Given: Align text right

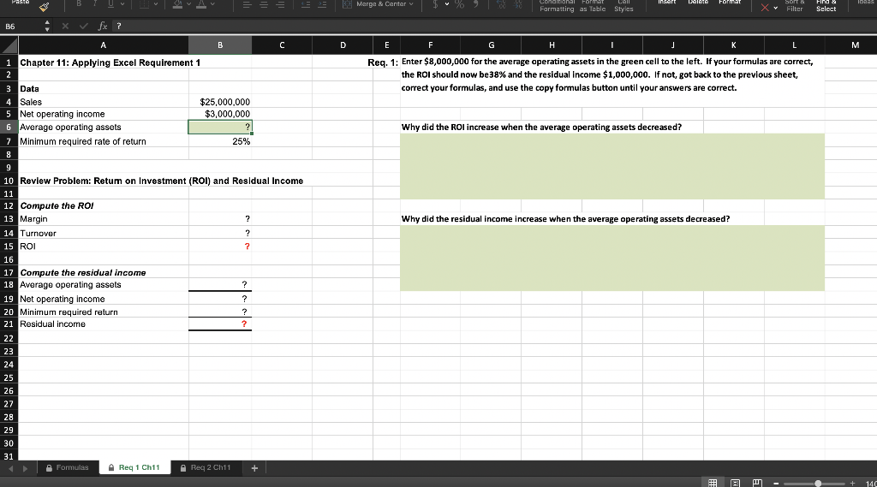Looking at the screenshot, I should click(x=280, y=4).
